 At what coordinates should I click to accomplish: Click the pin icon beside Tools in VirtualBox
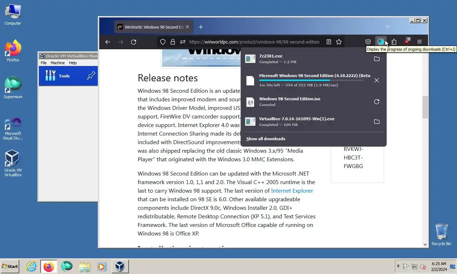91,75
